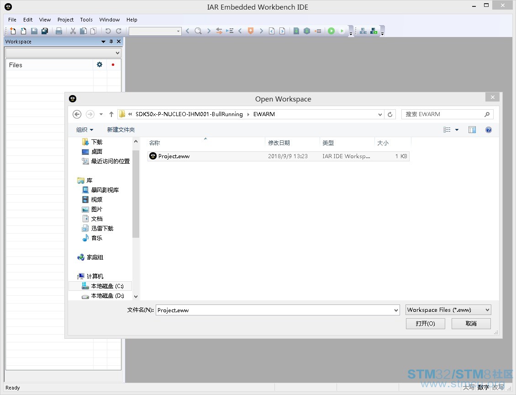This screenshot has height=395, width=516.
Task: Open the Workspace Files type filter
Action: point(448,310)
